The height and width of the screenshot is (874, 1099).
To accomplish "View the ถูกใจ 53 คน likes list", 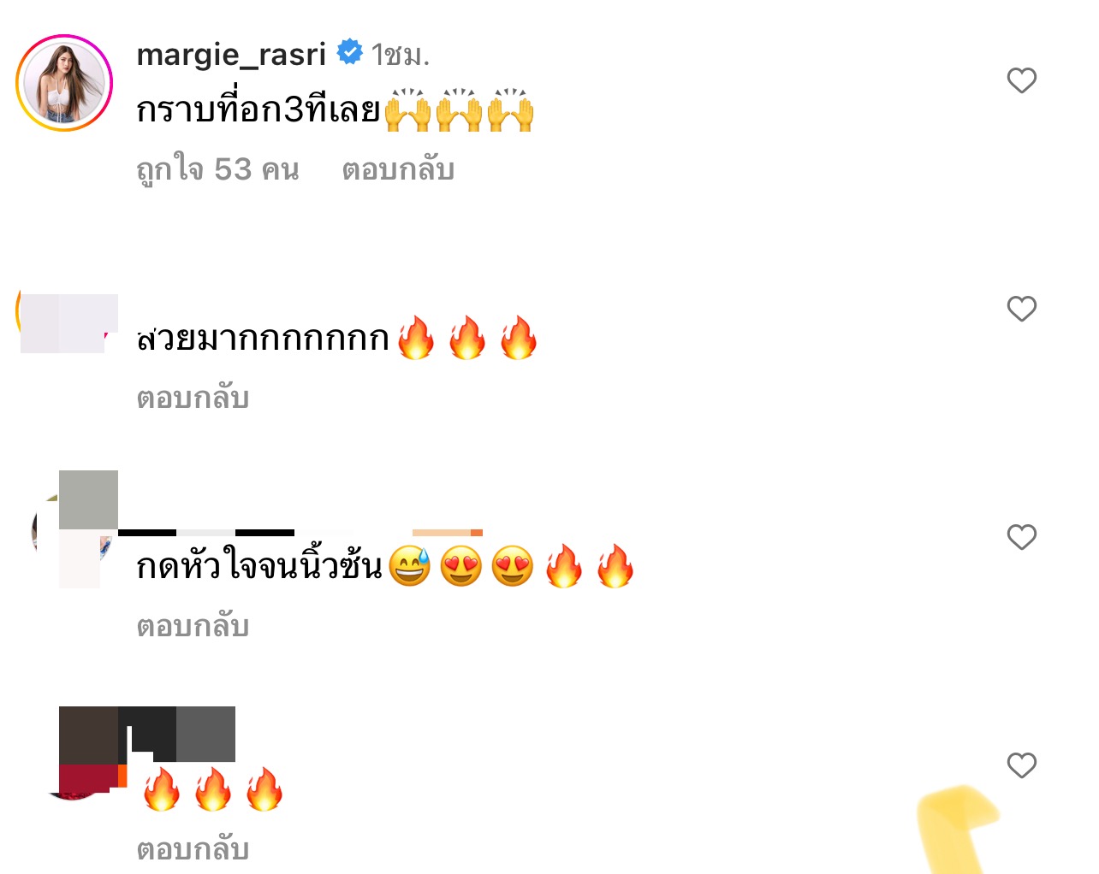I will (x=217, y=169).
